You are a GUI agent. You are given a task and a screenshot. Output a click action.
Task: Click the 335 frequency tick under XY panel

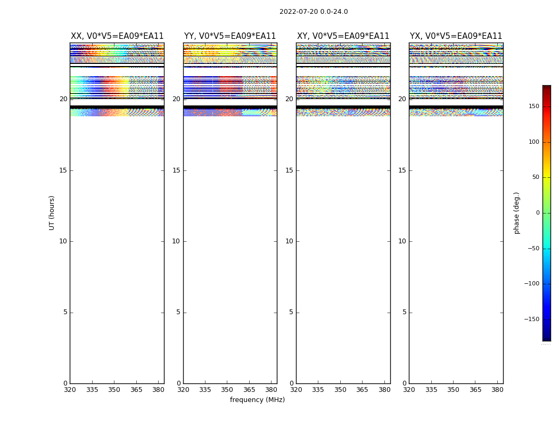tap(318, 390)
